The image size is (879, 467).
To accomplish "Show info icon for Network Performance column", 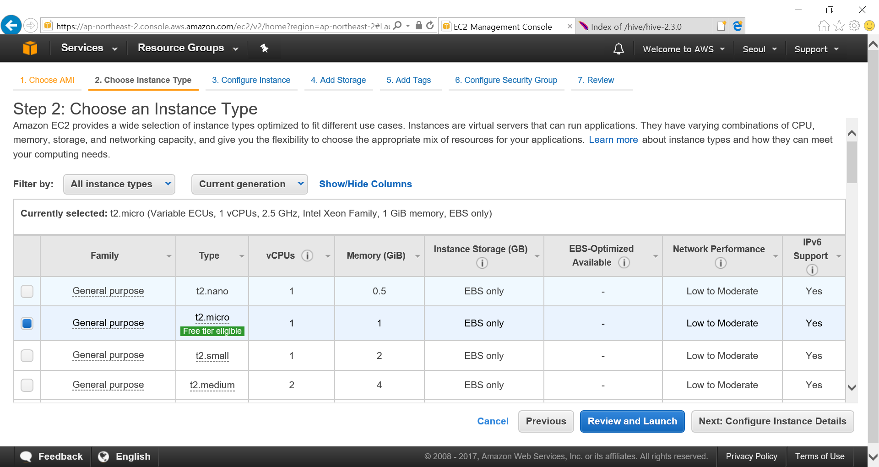I will pyautogui.click(x=721, y=263).
